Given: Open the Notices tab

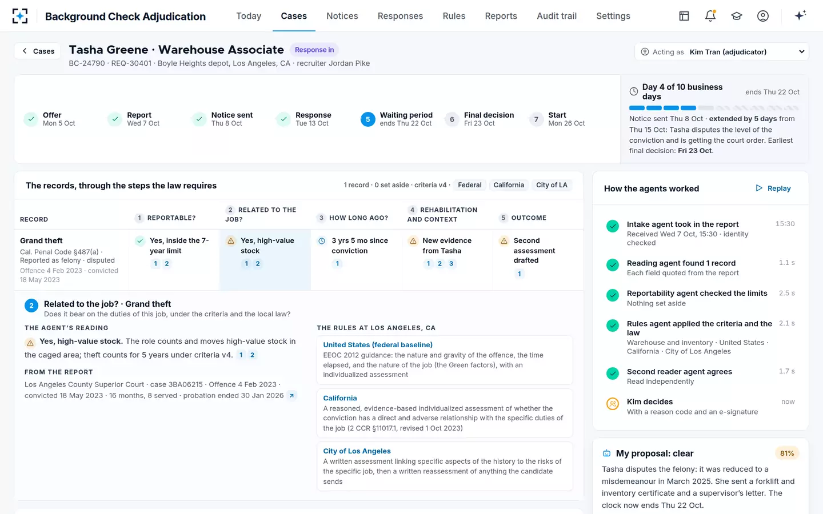Looking at the screenshot, I should tap(342, 16).
